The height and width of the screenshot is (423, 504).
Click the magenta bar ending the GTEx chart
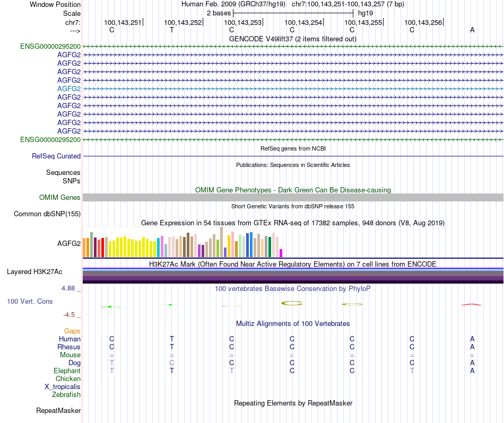click(281, 253)
